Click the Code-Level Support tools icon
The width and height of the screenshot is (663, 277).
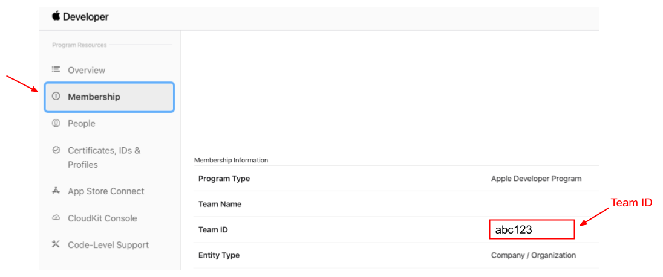point(56,244)
